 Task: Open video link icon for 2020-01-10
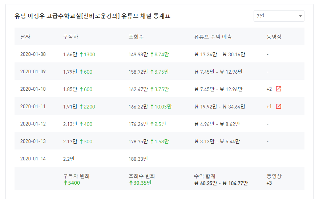pos(279,89)
